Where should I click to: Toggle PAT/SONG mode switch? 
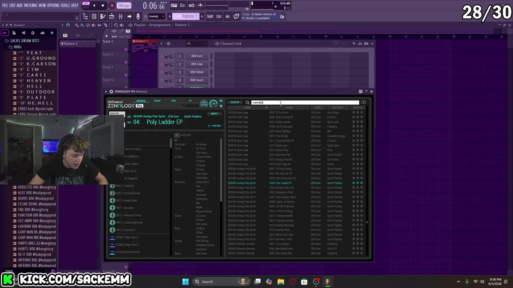pos(86,6)
